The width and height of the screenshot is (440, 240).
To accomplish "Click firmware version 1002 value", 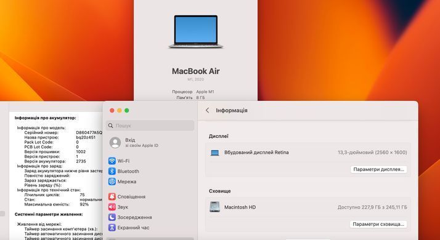I will (x=81, y=151).
